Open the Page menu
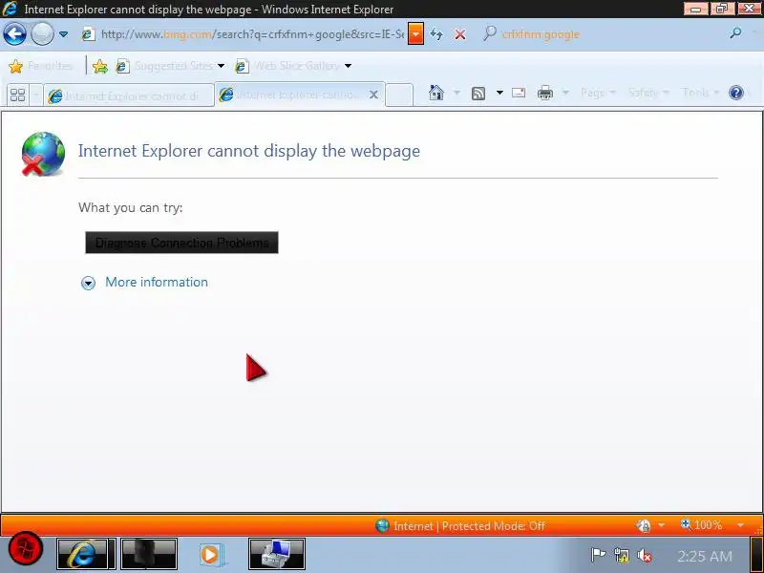Image resolution: width=764 pixels, height=573 pixels. (599, 92)
